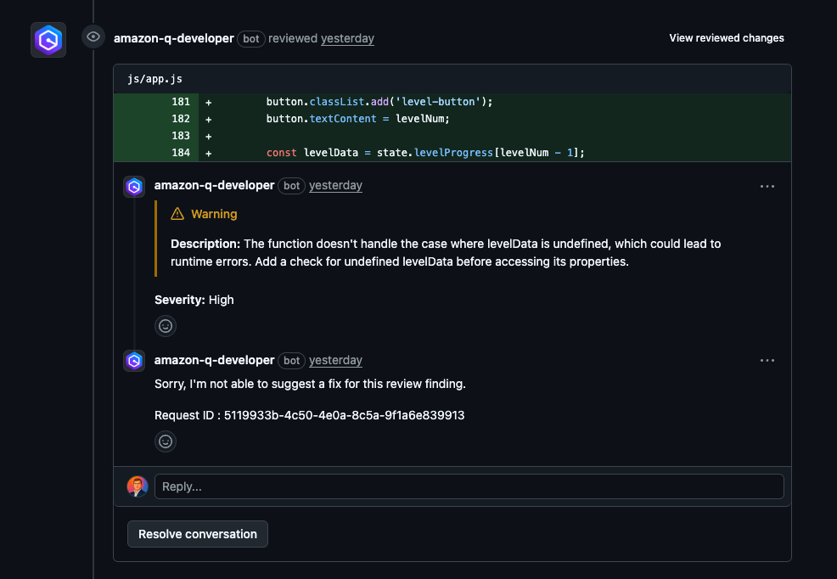Open the smiley reaction picker under the warning comment
Screen dimensions: 837x579
pyautogui.click(x=165, y=326)
